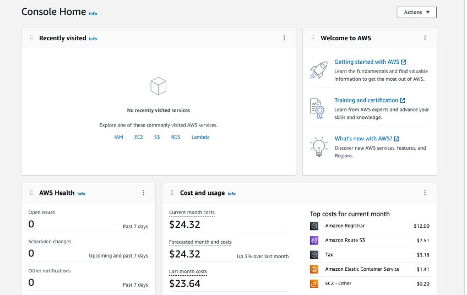Click the Tax row icon
467x295 pixels.
coord(314,255)
